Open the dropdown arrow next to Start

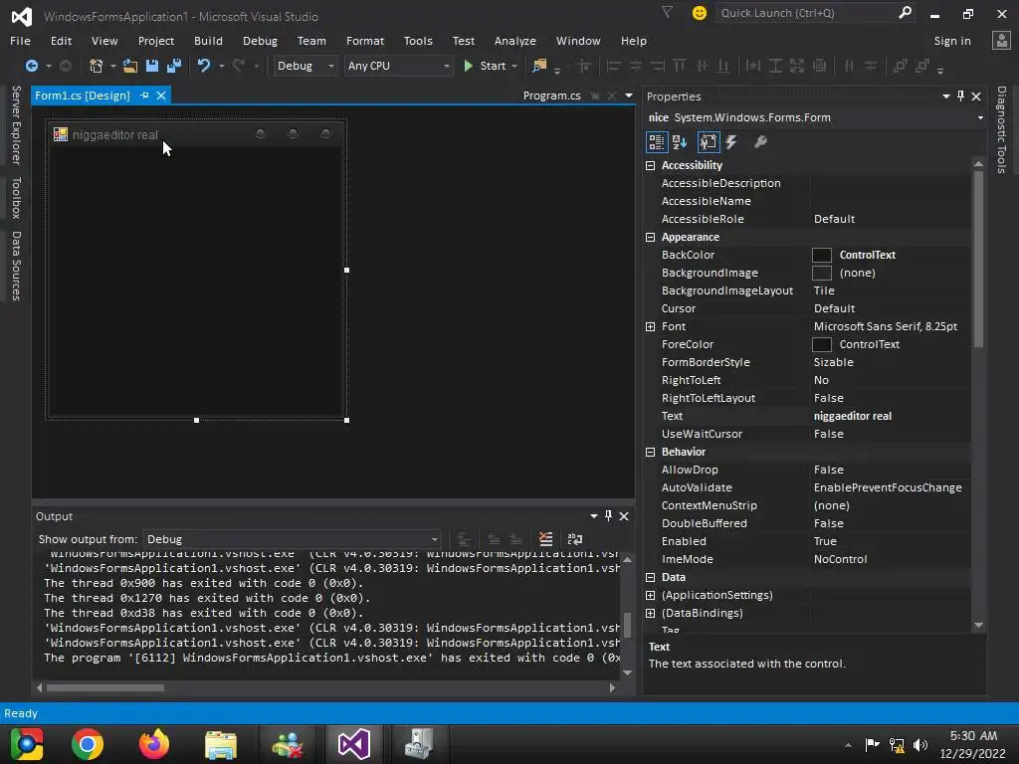(514, 66)
